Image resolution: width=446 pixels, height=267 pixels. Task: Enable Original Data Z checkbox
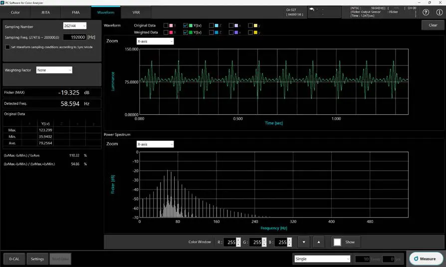[x=212, y=25]
